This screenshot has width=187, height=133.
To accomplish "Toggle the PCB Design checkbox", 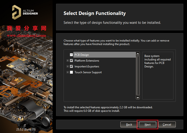I will (71, 55).
